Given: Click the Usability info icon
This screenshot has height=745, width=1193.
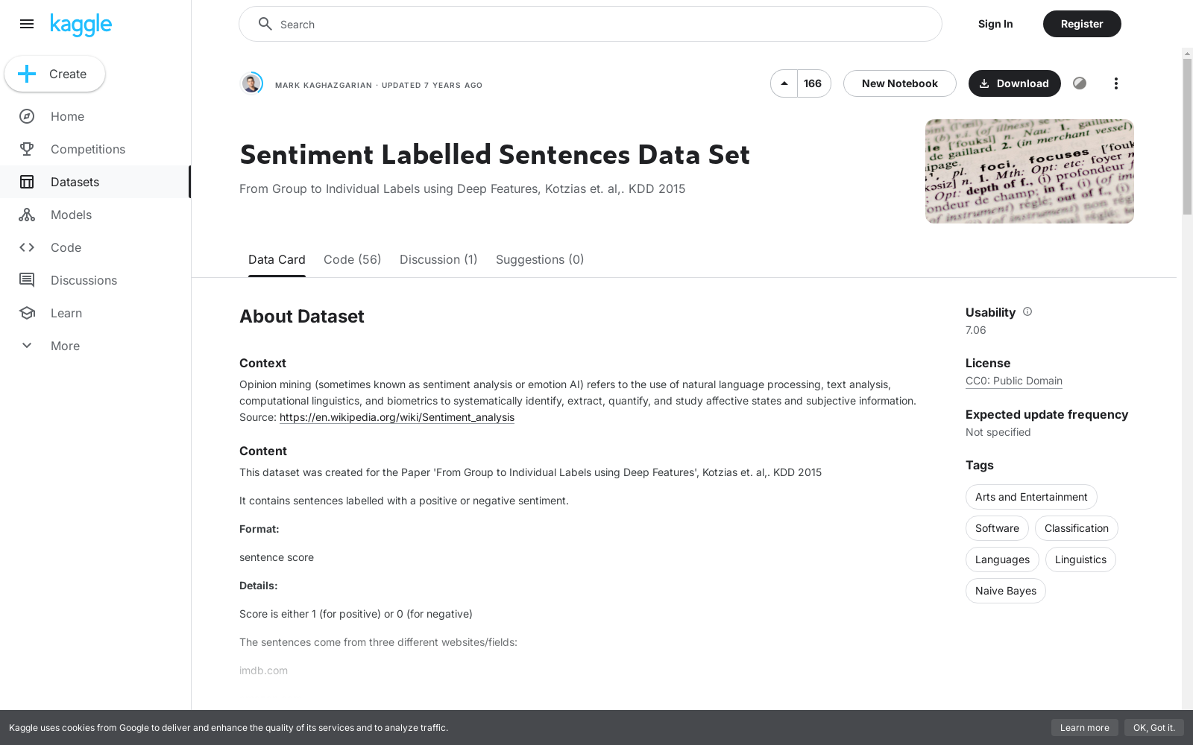Looking at the screenshot, I should pyautogui.click(x=1027, y=311).
